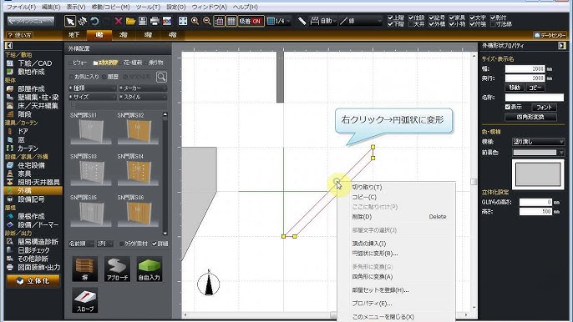Toggle the 文字 checkbox
This screenshot has width=573, height=322.
[x=472, y=18]
